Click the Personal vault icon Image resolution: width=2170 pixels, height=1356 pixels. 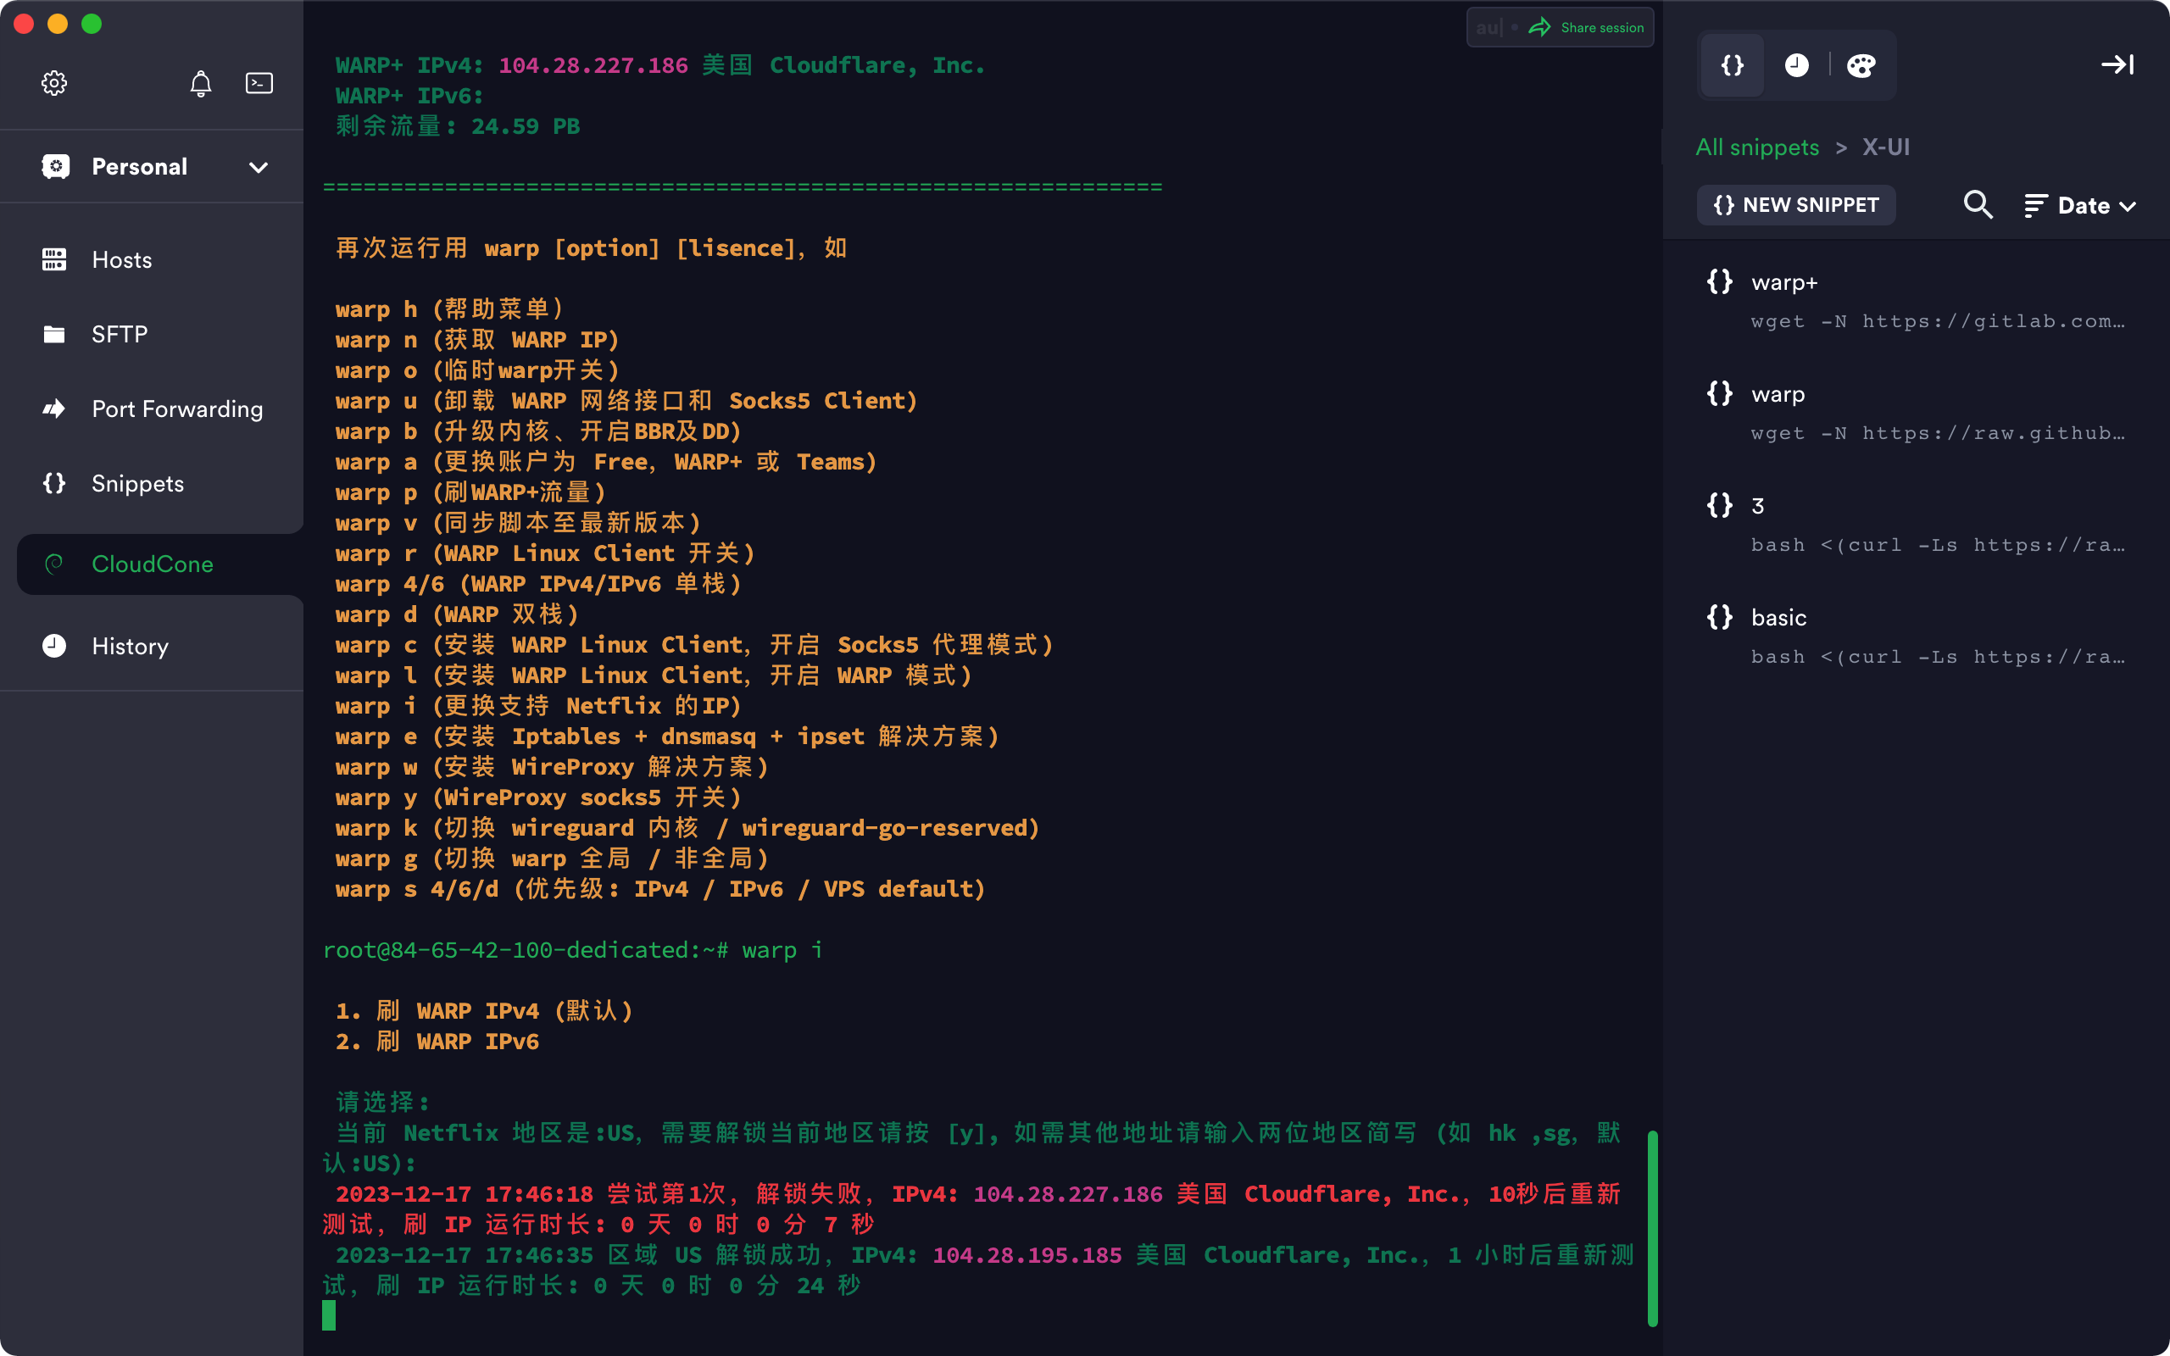point(56,167)
